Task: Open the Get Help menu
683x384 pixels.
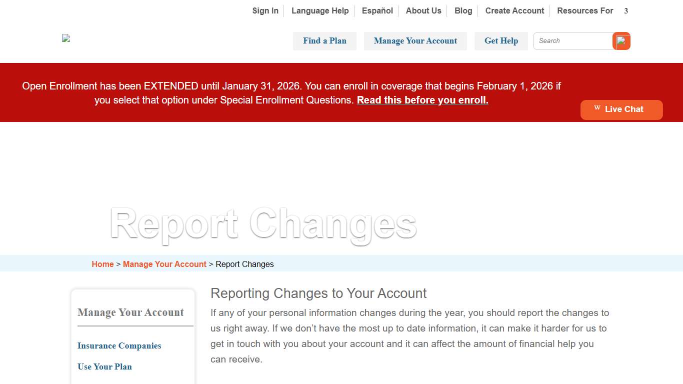Action: click(501, 41)
